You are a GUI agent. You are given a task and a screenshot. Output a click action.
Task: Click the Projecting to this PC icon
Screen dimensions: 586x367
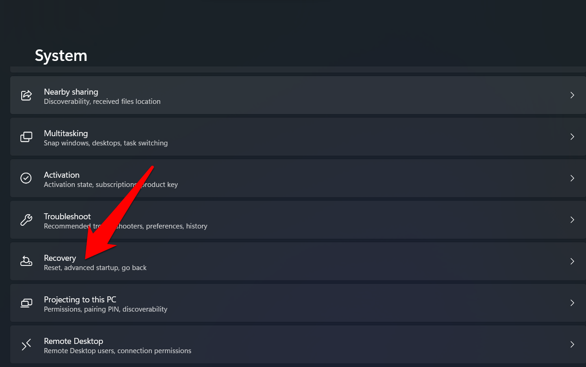coord(26,303)
